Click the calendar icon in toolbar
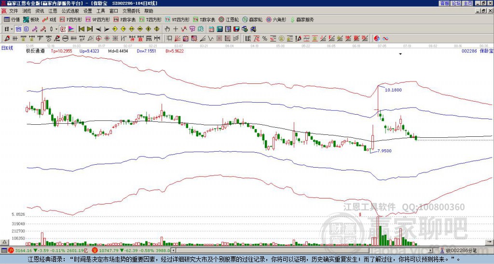This screenshot has height=264, width=494. pos(211,29)
